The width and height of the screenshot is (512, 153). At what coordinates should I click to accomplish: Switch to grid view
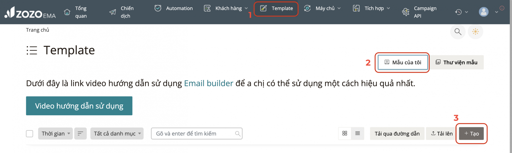345,133
